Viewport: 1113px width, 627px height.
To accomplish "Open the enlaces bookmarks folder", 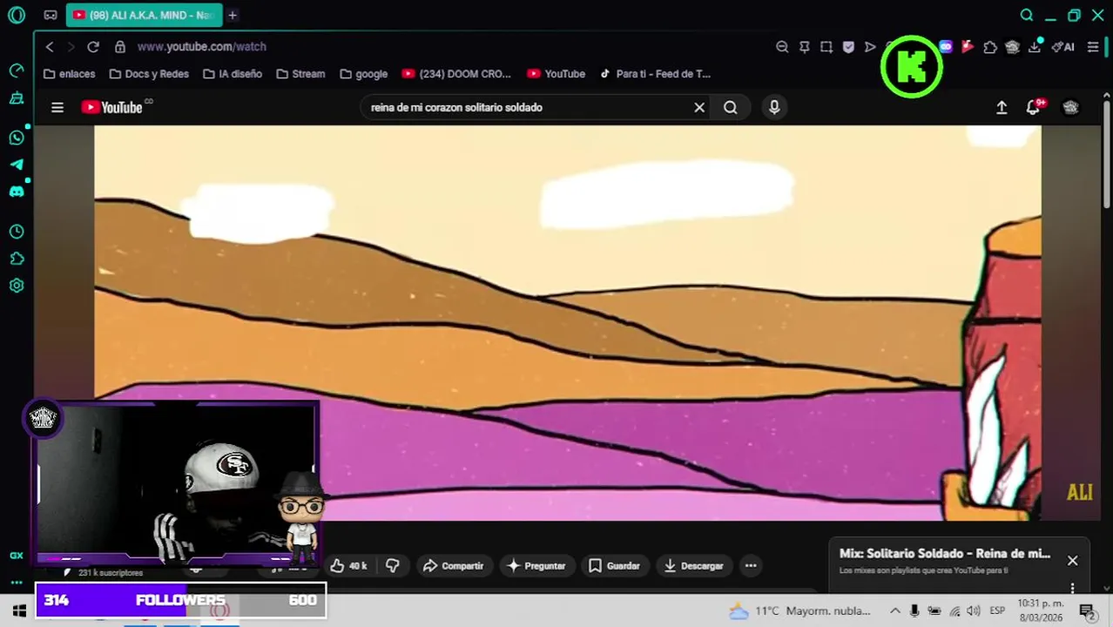I will pos(69,74).
